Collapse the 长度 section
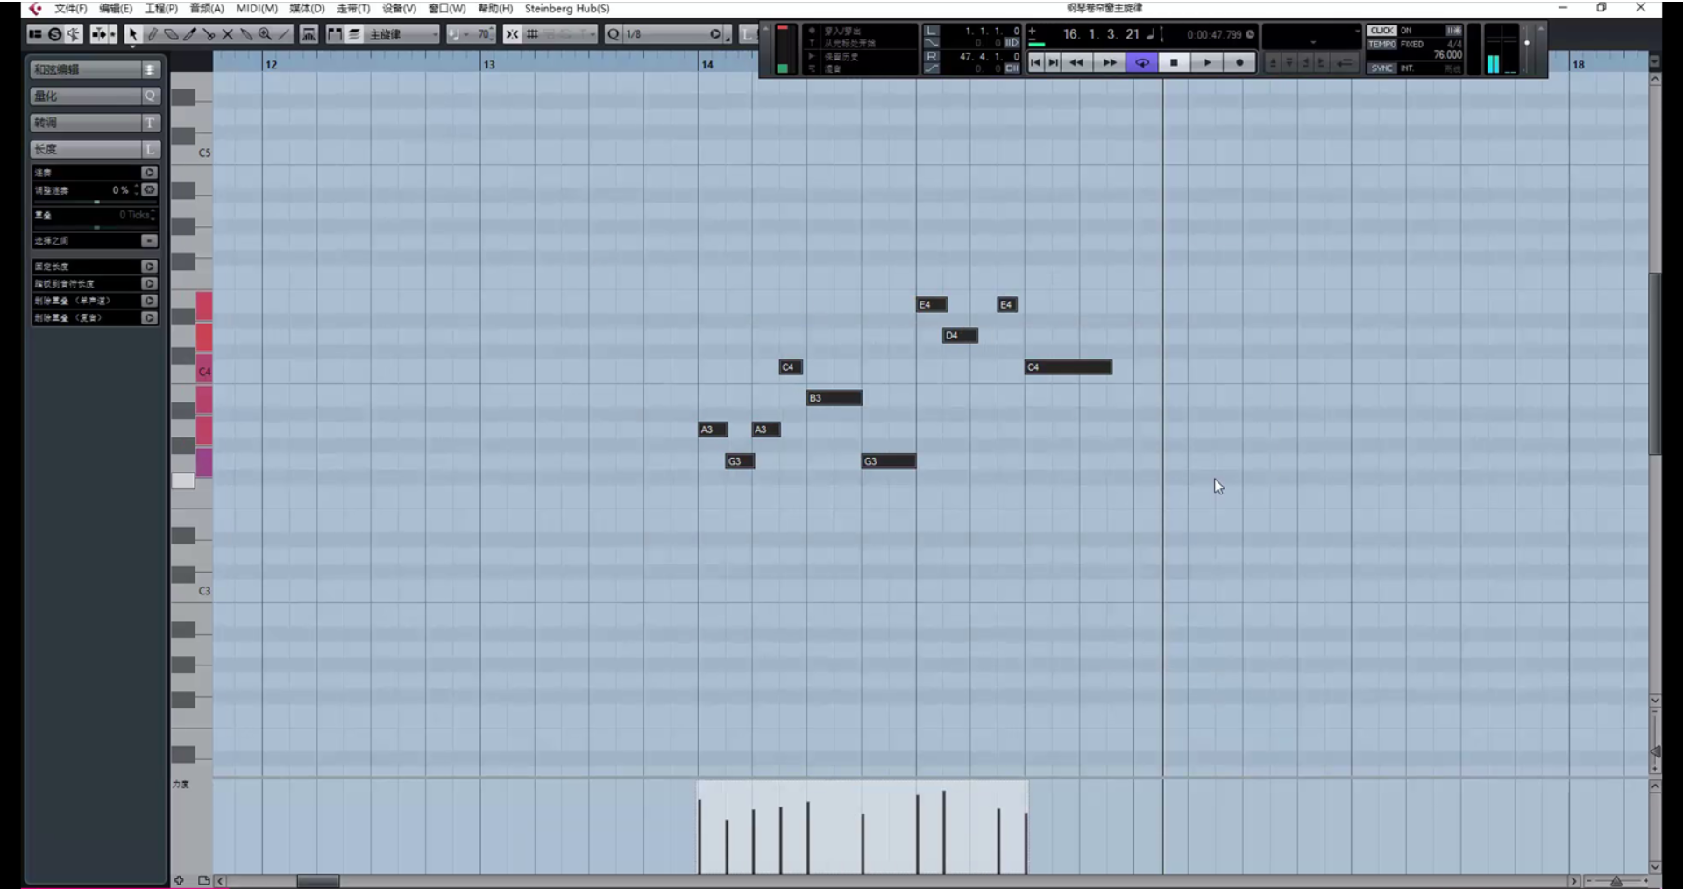 [96, 149]
